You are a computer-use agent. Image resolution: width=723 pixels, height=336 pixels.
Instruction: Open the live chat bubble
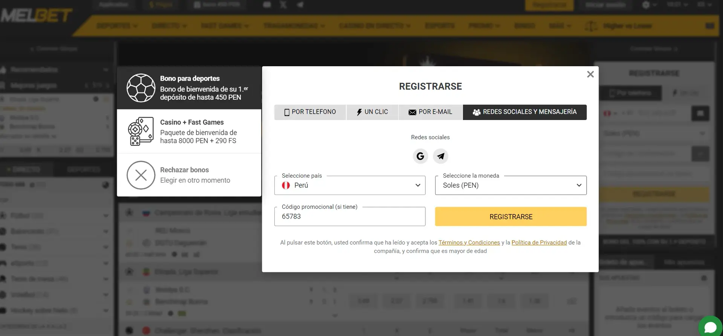pyautogui.click(x=710, y=327)
